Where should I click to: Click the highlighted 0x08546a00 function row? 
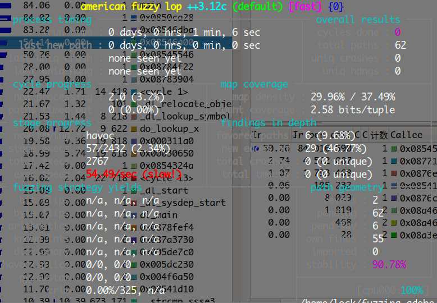(116, 42)
